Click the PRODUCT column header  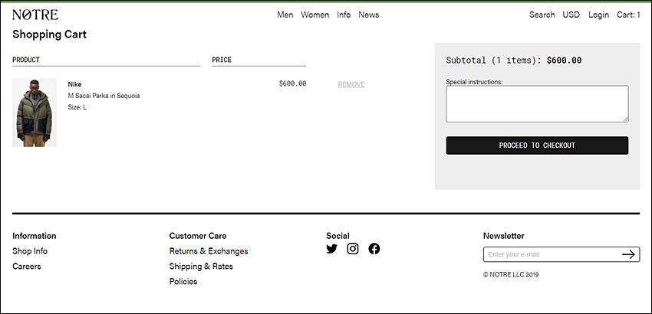tap(26, 60)
